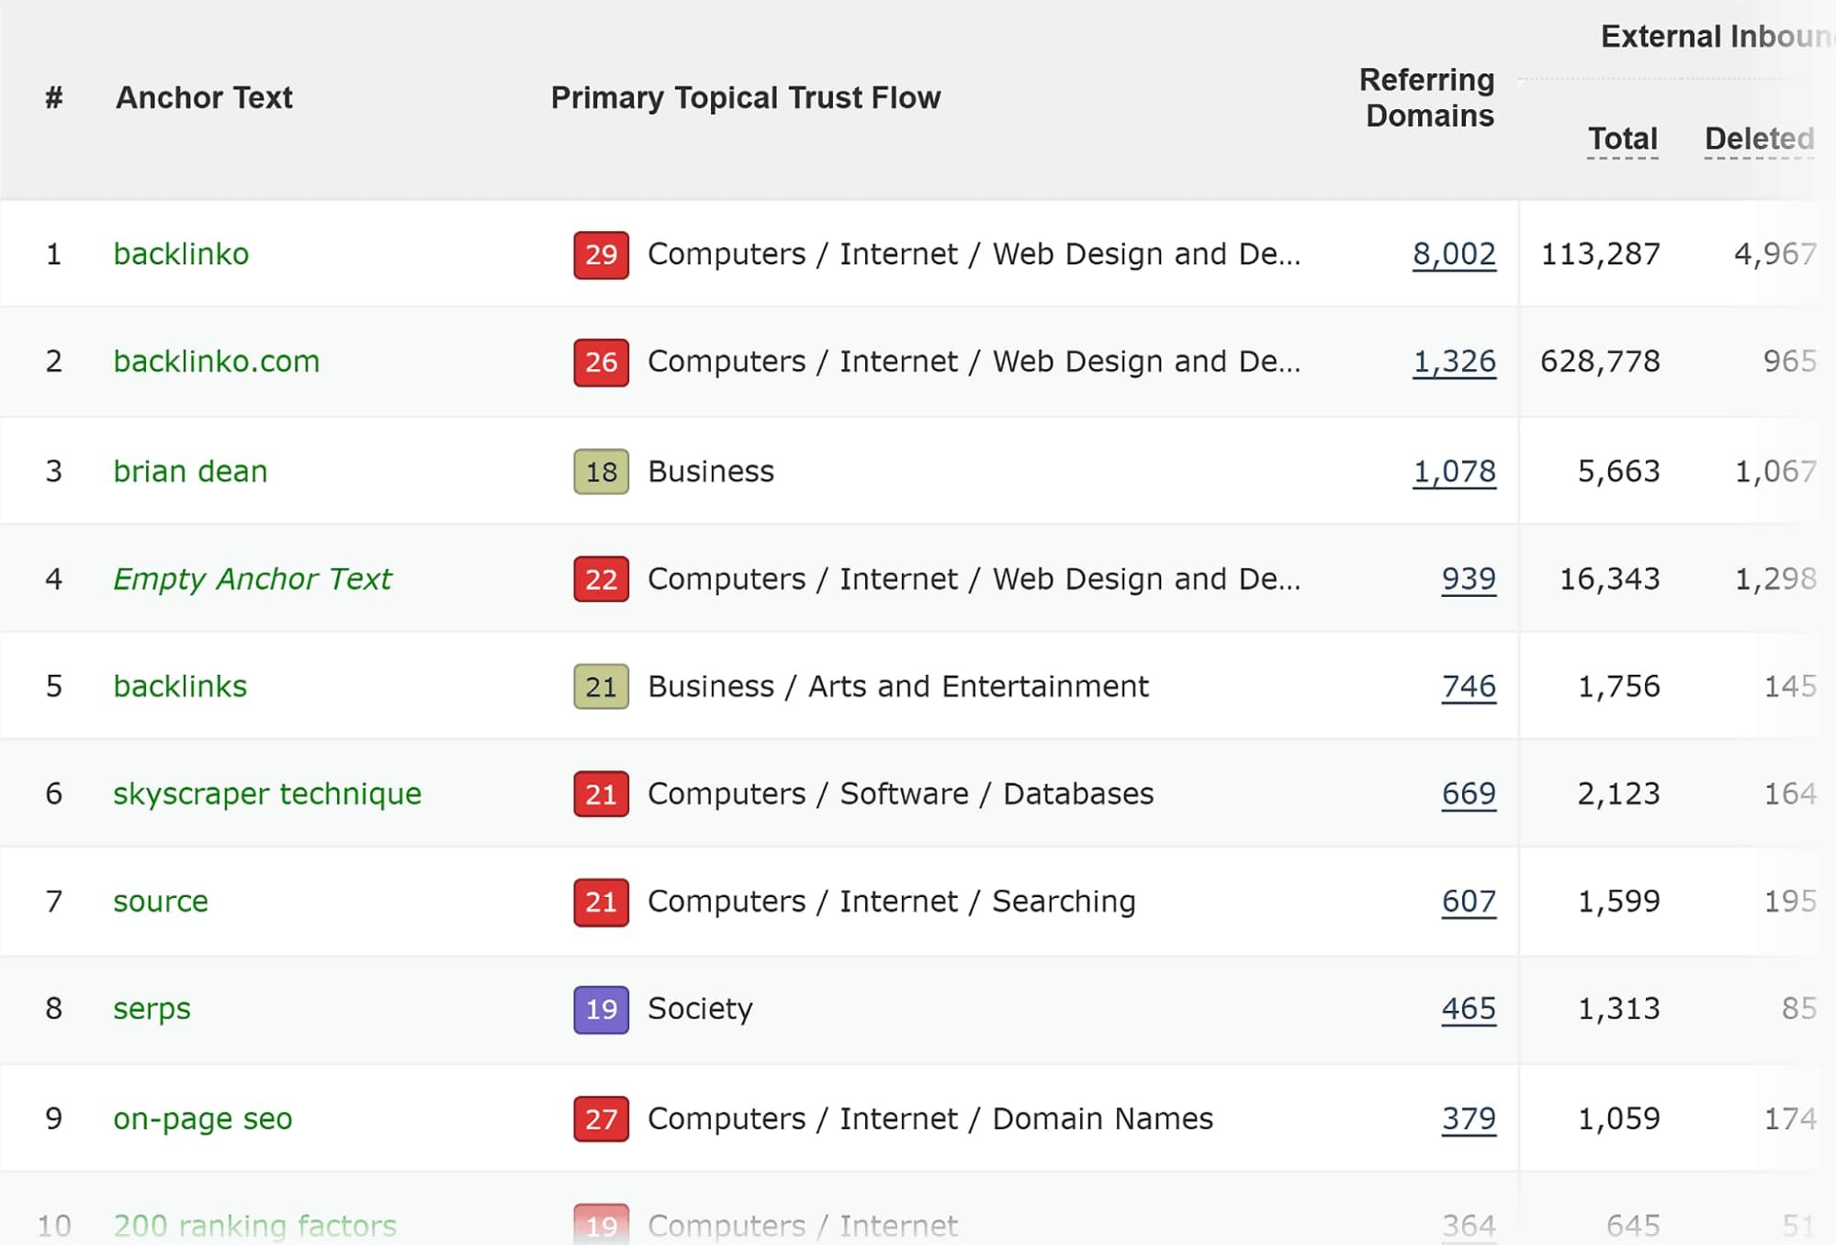Click the 21 badge in skyscraper technique row
The height and width of the screenshot is (1245, 1836).
(602, 794)
